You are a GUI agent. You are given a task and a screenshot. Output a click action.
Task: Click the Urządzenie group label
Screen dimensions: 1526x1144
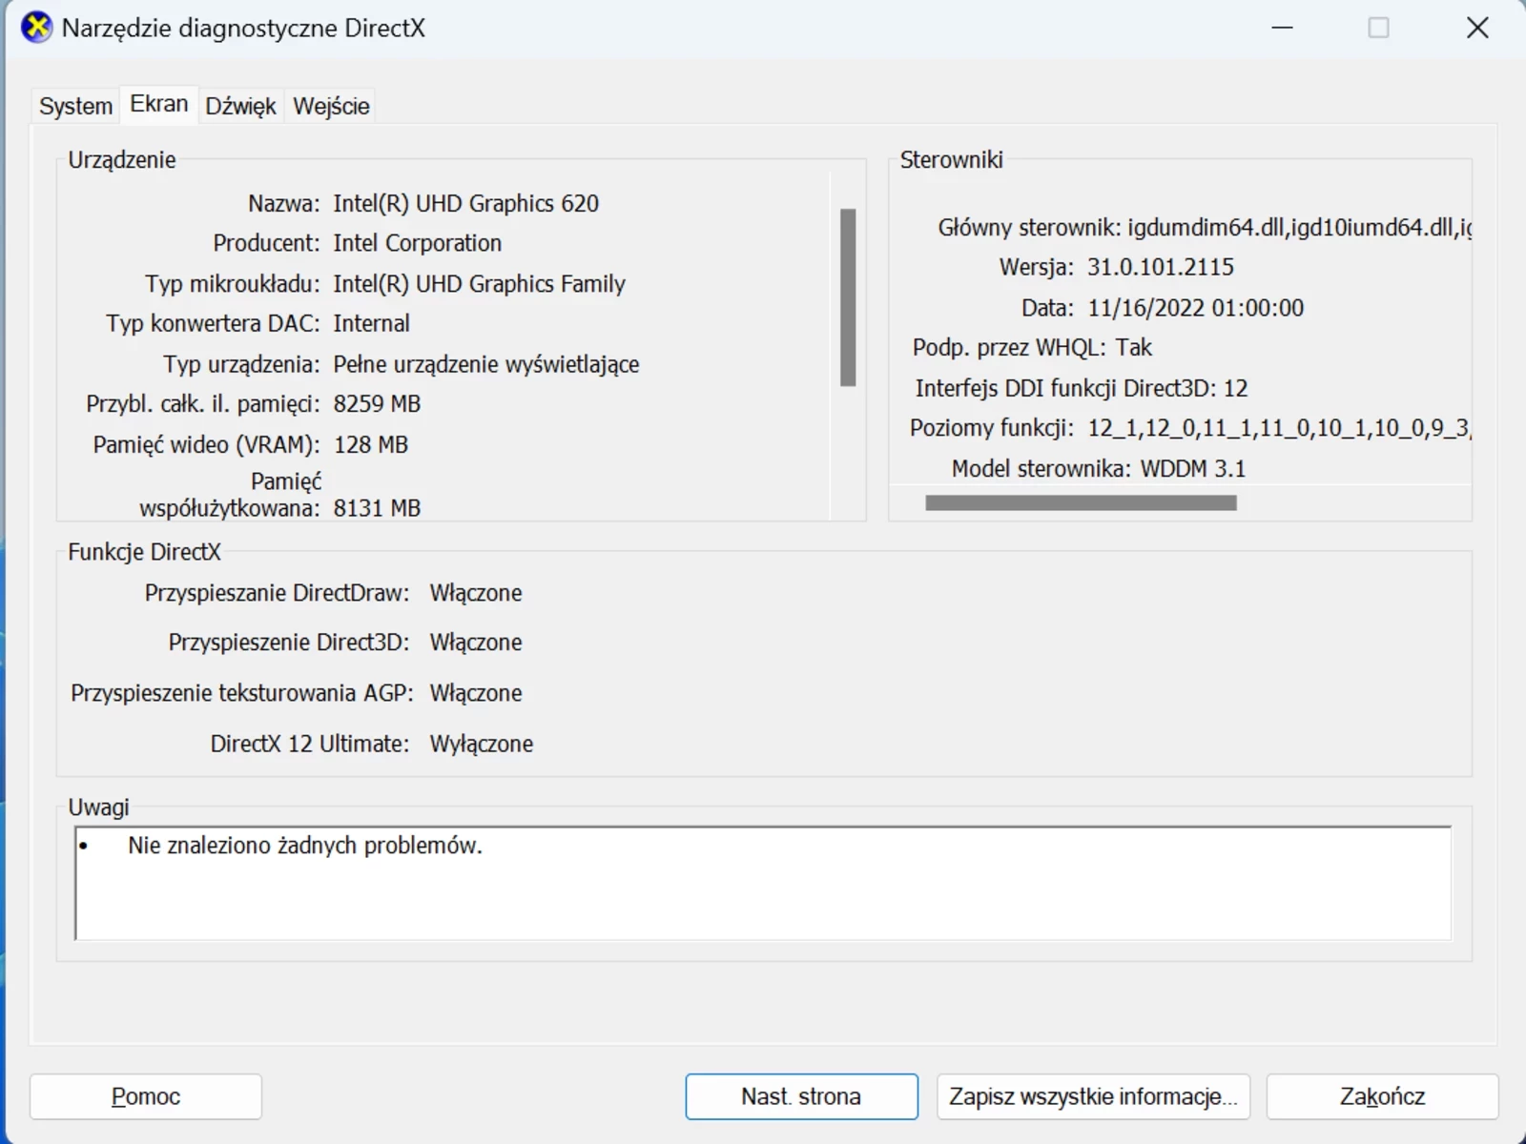[x=122, y=160]
